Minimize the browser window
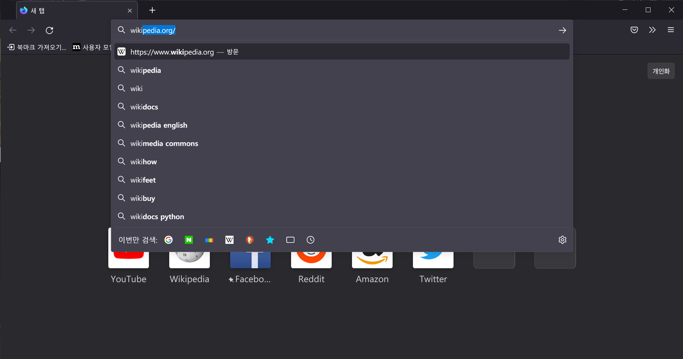 tap(625, 10)
